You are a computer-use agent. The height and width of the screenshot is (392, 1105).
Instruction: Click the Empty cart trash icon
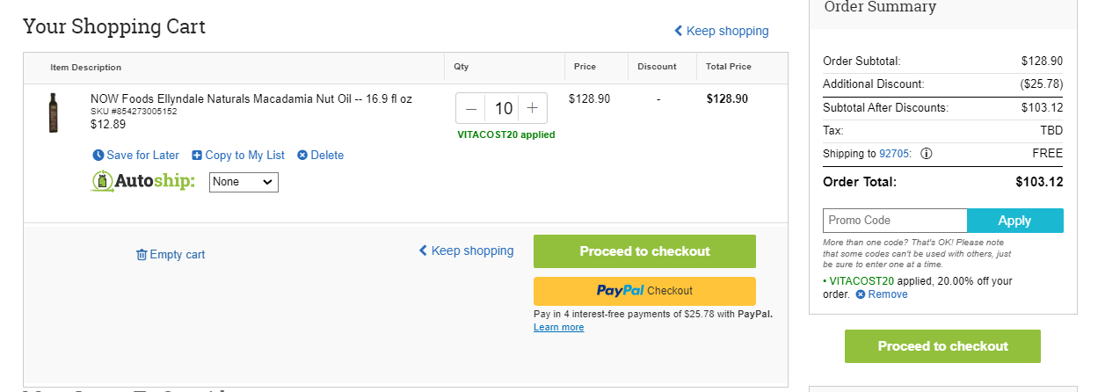142,255
